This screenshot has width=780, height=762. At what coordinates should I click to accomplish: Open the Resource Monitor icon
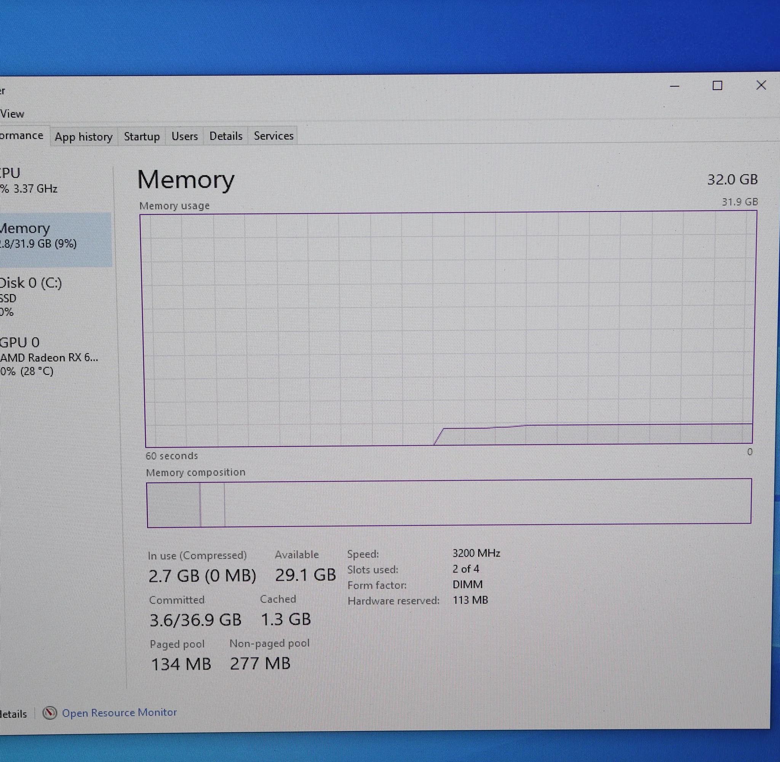point(50,713)
